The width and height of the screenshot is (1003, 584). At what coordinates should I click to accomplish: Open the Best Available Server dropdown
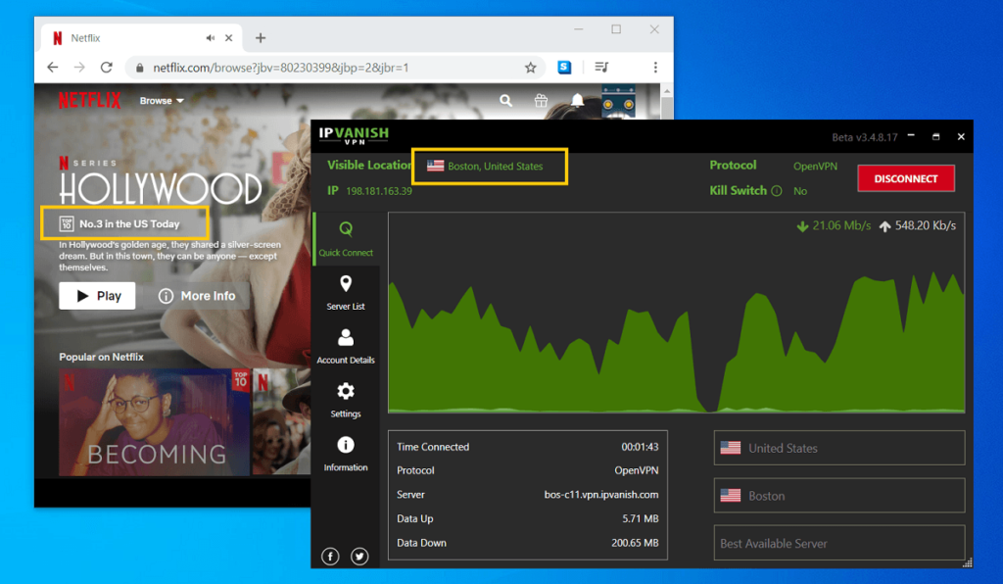839,543
